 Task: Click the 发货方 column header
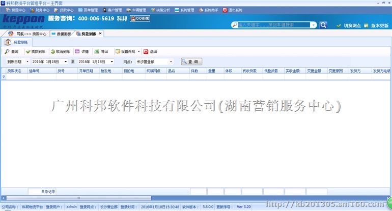pyautogui.click(x=360, y=71)
